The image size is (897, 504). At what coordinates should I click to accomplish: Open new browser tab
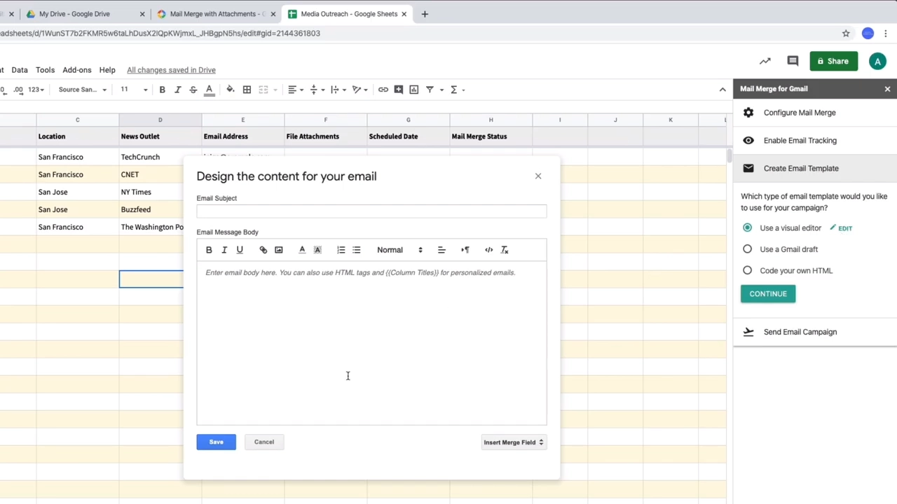(x=425, y=14)
